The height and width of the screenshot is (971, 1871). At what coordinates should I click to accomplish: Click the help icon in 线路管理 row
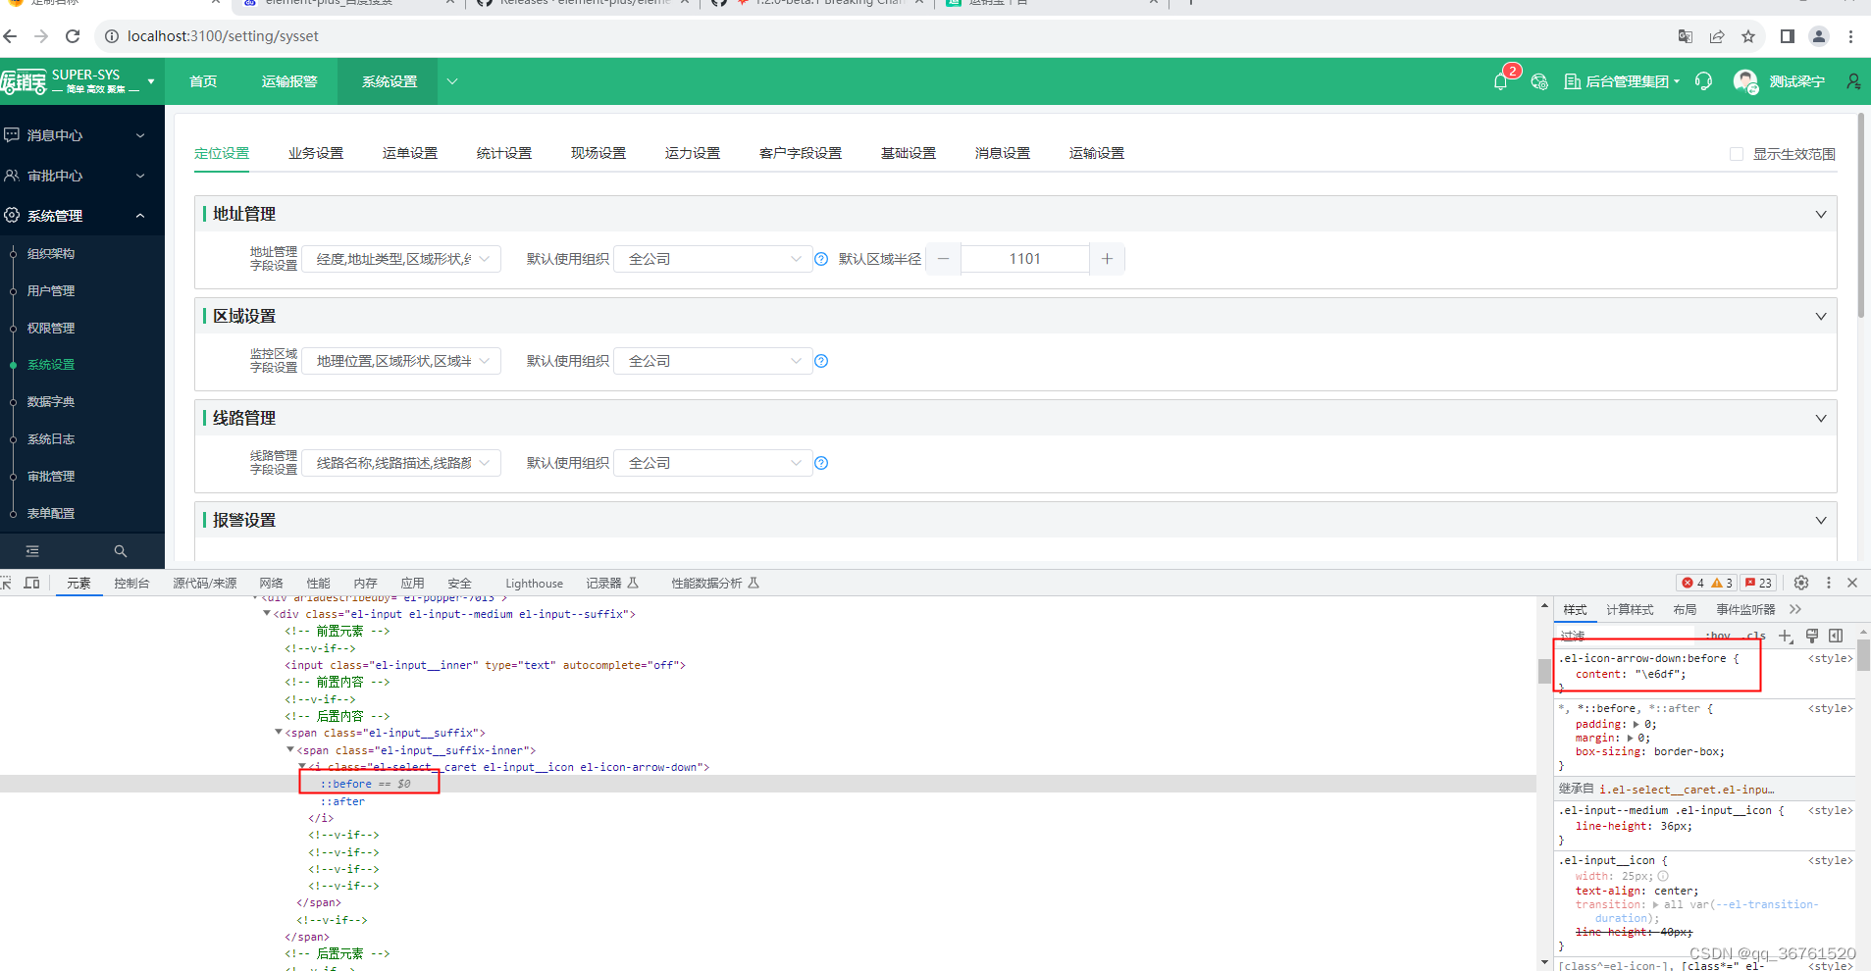821,463
